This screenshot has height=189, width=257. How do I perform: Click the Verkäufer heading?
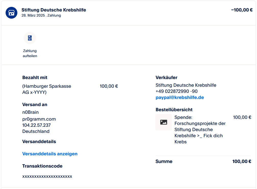click(x=166, y=78)
